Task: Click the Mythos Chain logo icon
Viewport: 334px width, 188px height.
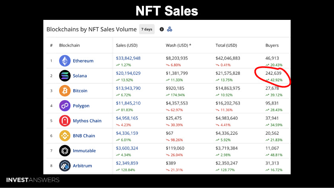Action: (65, 121)
